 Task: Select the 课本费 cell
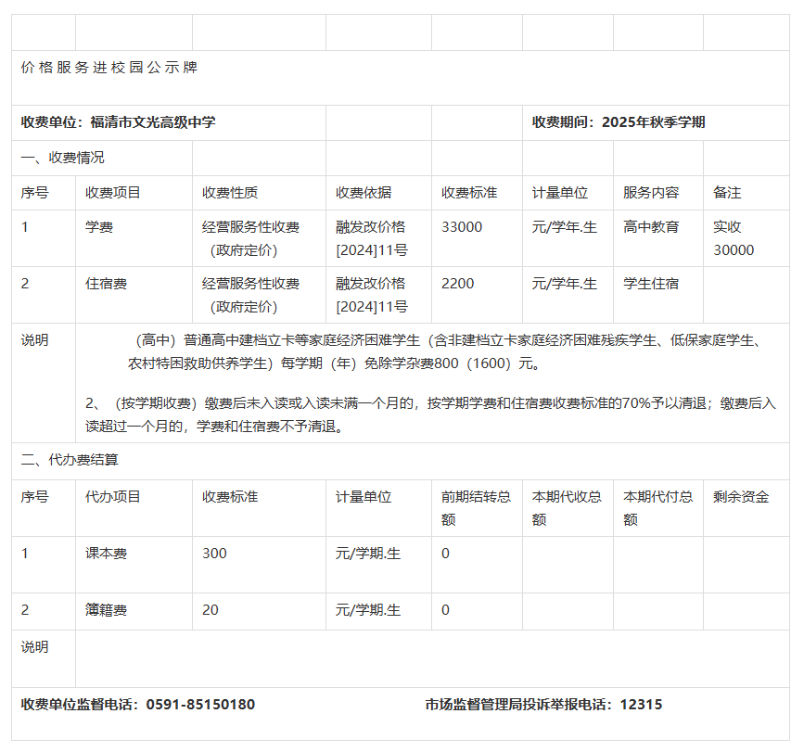(106, 554)
